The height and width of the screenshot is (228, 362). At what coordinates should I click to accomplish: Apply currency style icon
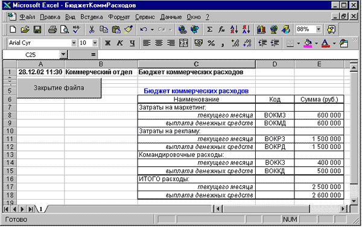(198, 43)
